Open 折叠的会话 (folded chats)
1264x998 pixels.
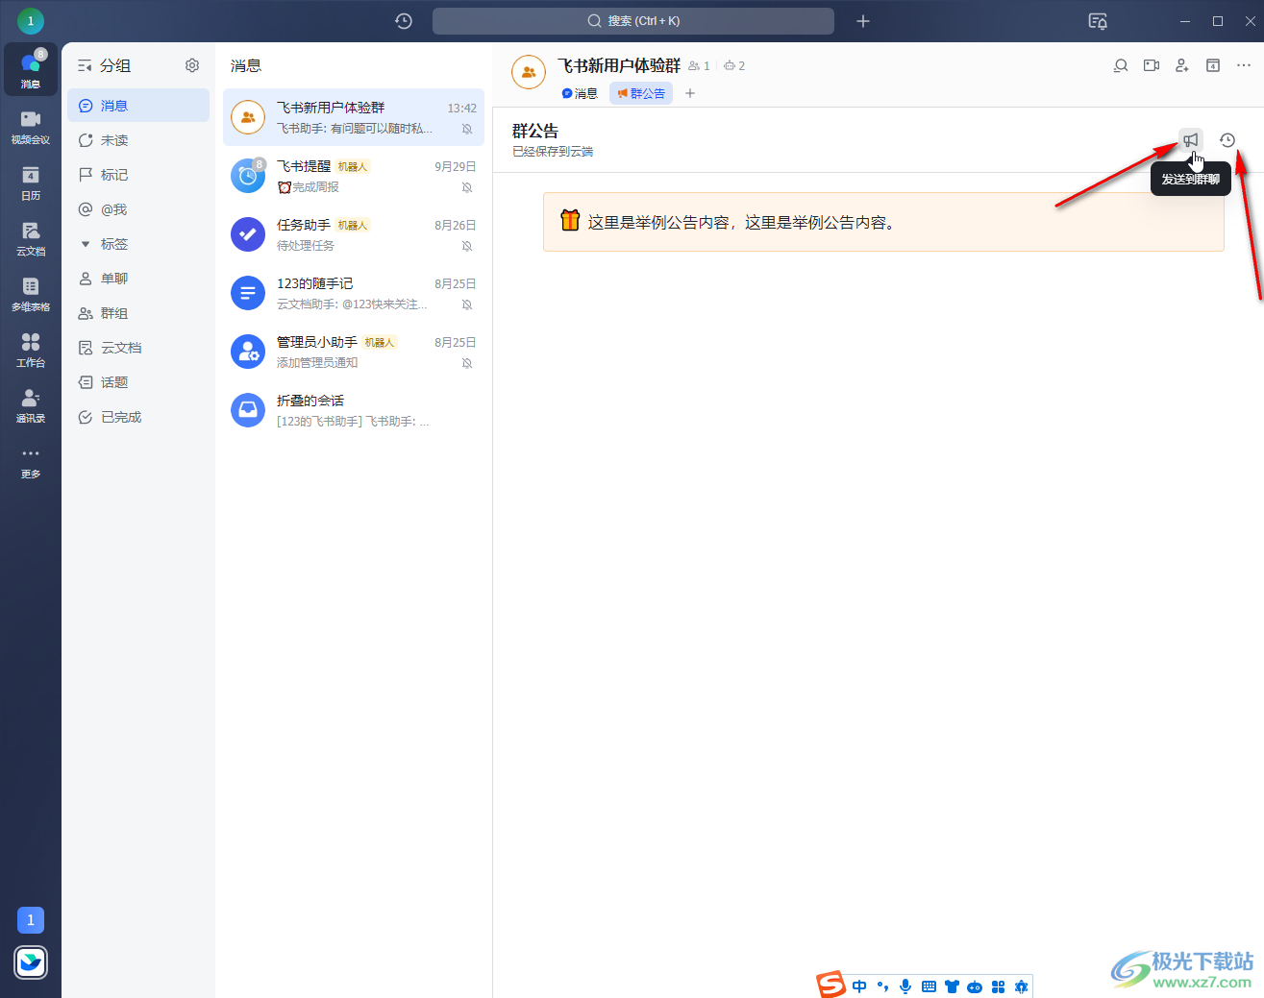354,410
